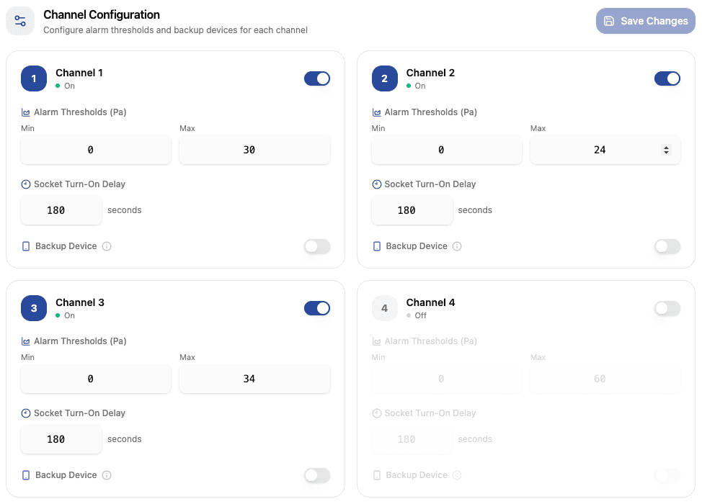
Task: Focus Channel 1 Max threshold field showing 30
Action: (254, 150)
